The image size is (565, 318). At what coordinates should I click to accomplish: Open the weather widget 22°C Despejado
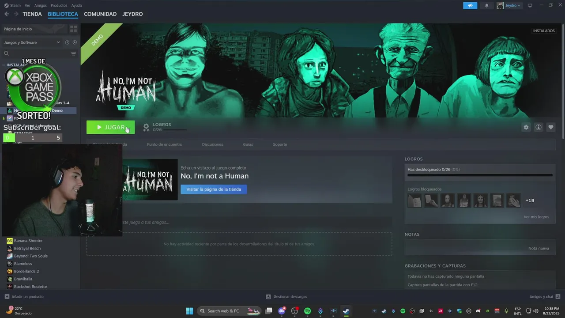tap(19, 311)
